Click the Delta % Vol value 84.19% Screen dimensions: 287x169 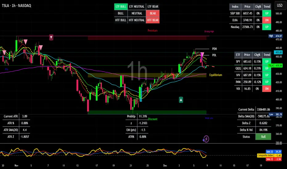pos(263,130)
